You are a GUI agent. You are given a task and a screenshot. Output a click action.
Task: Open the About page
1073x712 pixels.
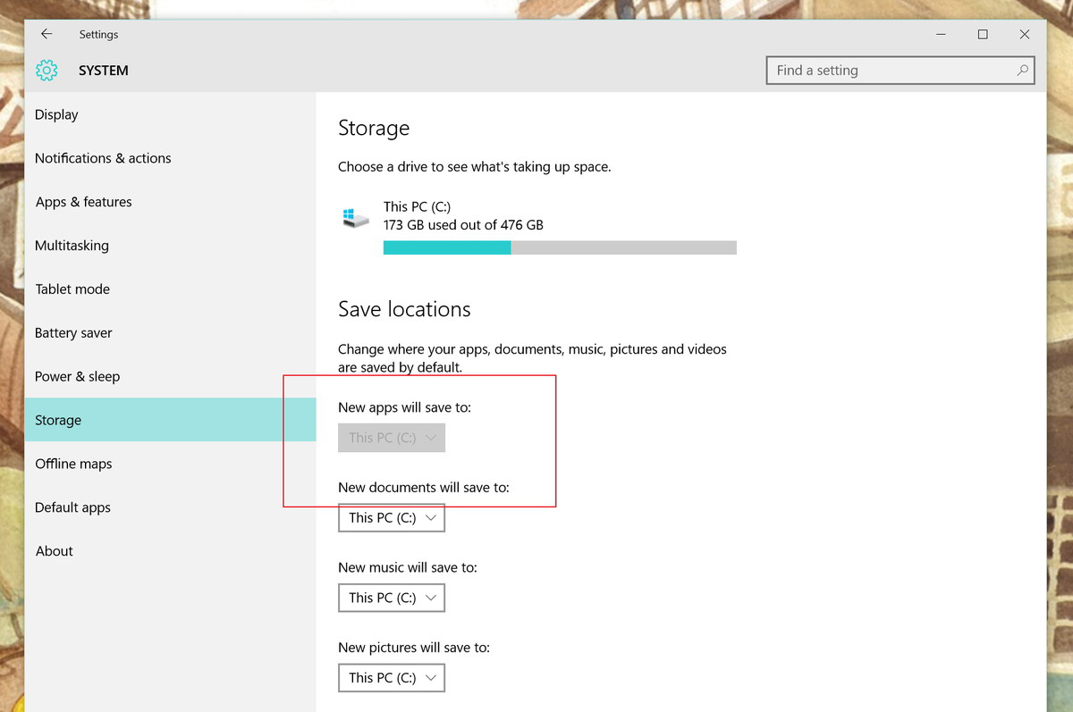coord(54,551)
